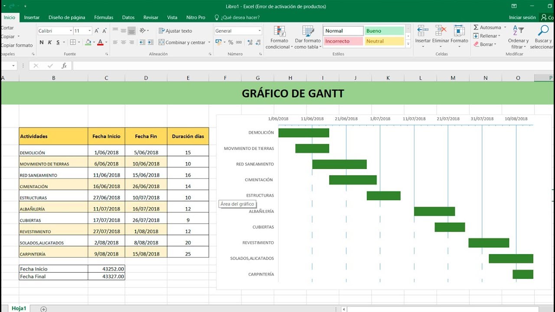Increase indent icon
This screenshot has height=312, width=555.
click(150, 42)
